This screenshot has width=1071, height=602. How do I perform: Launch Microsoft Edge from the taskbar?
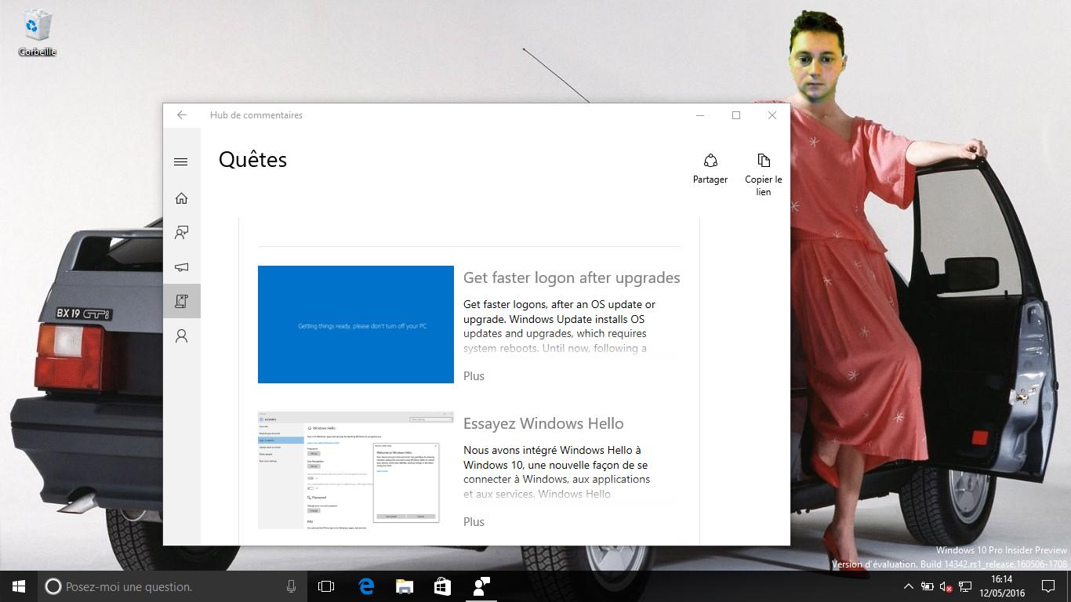tap(366, 586)
